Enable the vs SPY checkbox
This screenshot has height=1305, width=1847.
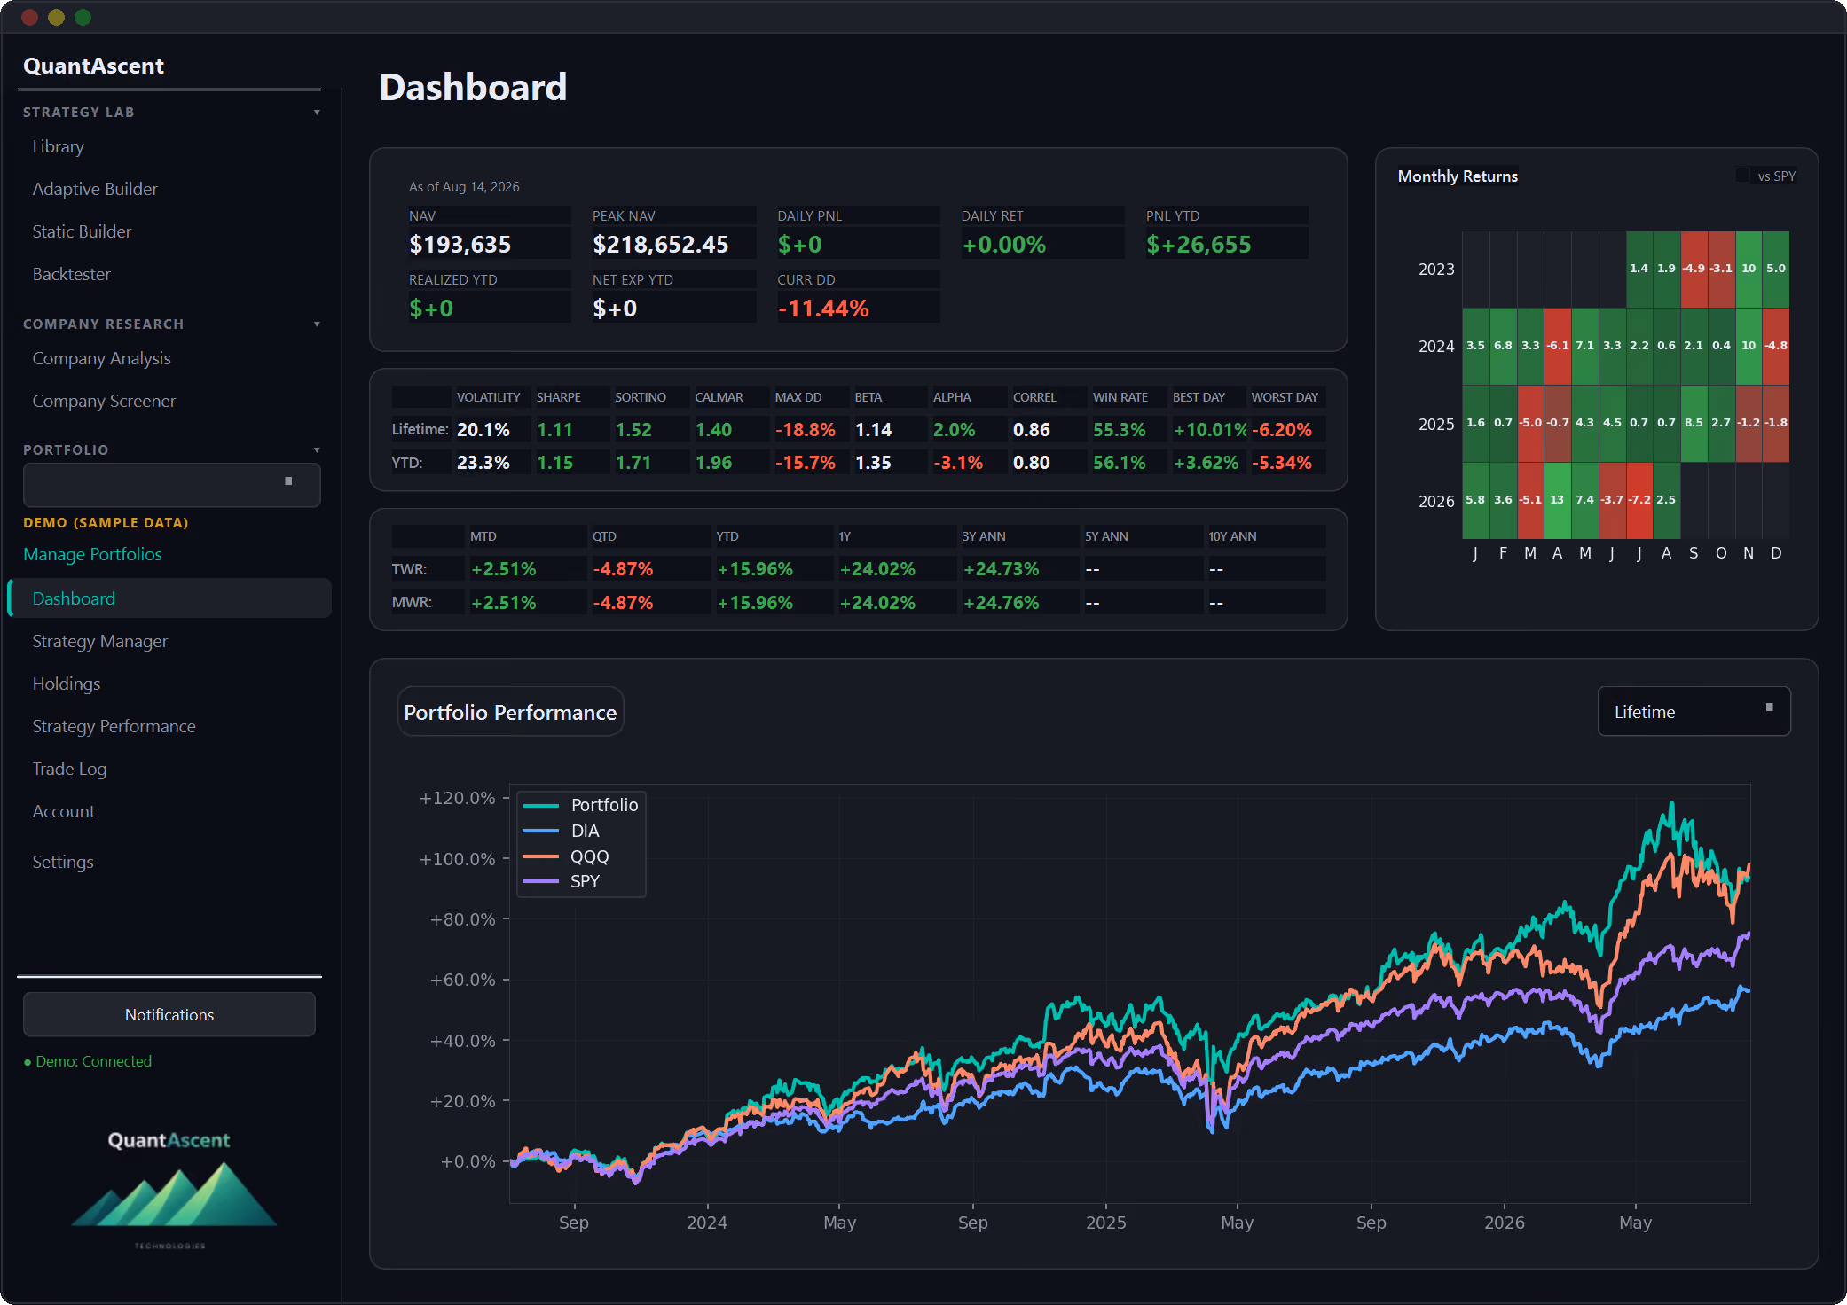(x=1742, y=176)
